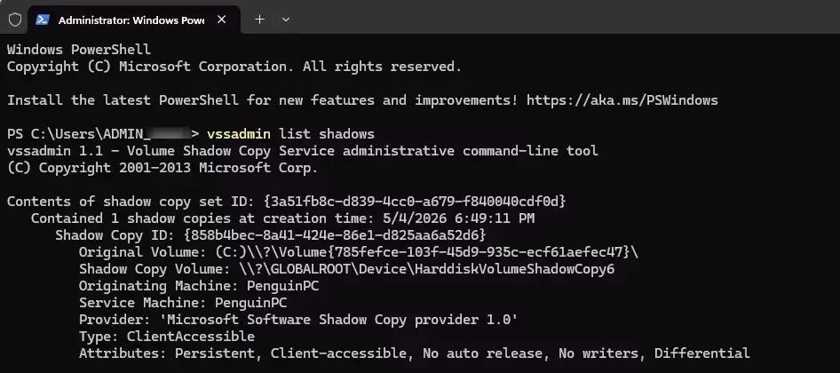This screenshot has width=840, height=373.
Task: Click the Copyright Microsoft Corporation line
Action: (x=234, y=67)
